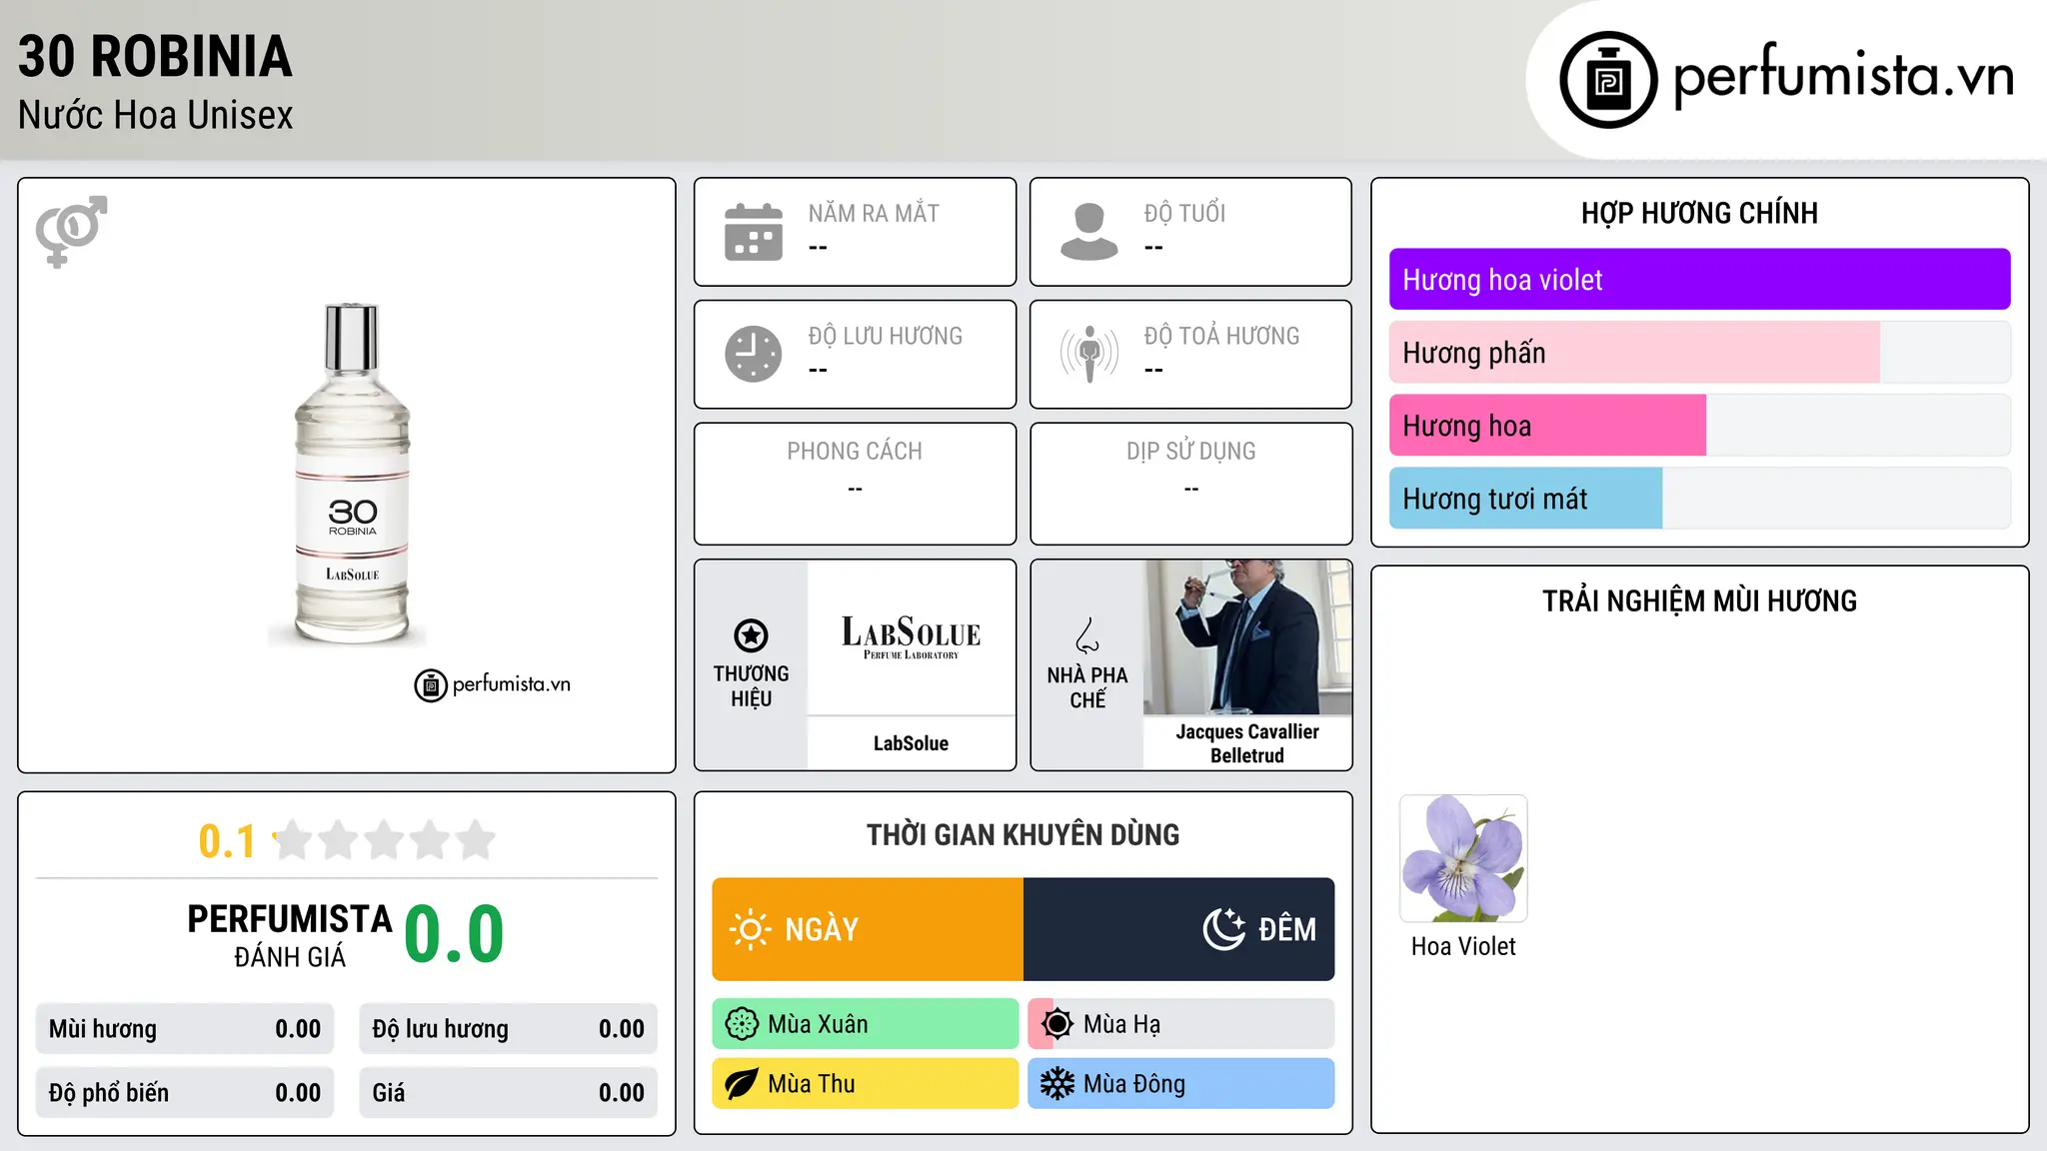This screenshot has width=2047, height=1151.
Task: Click the NHÀ PHA CHẾ label text
Action: point(1086,687)
